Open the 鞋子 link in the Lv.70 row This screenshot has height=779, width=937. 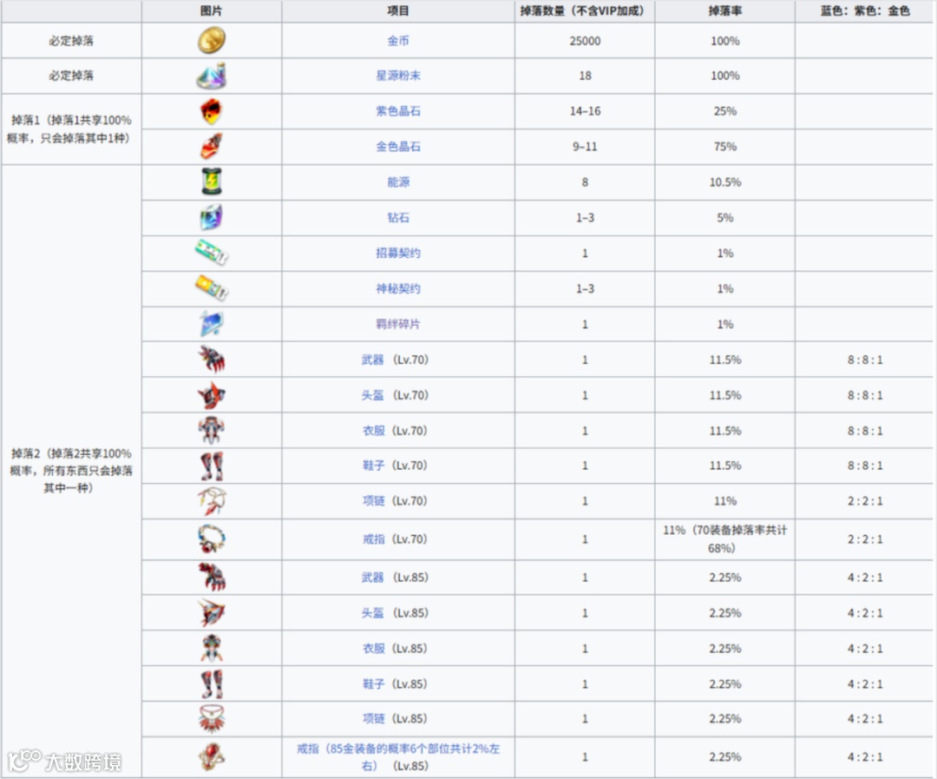pyautogui.click(x=373, y=465)
